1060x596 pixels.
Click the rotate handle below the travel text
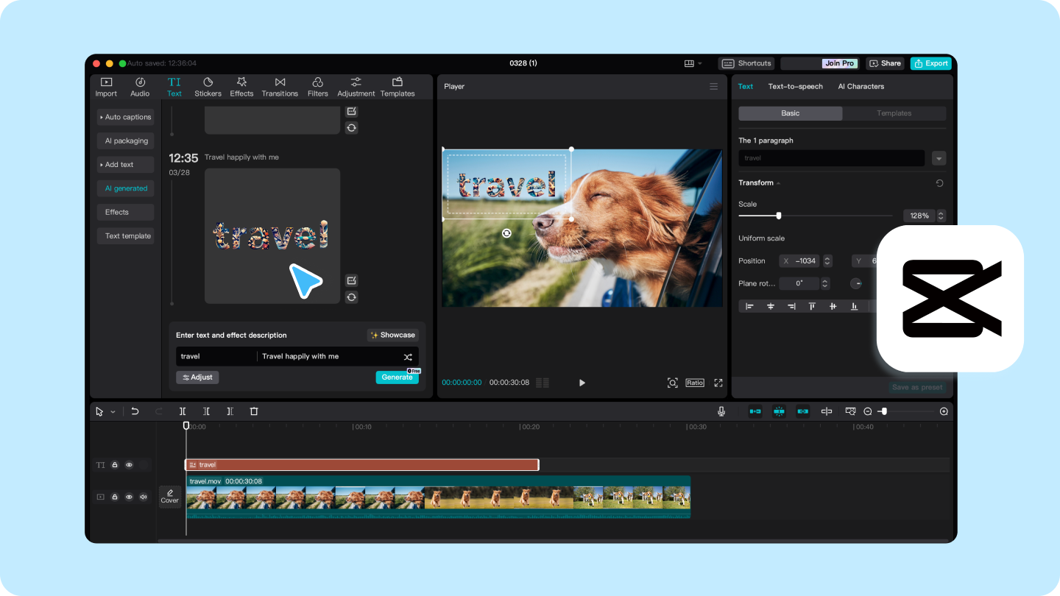pos(506,233)
